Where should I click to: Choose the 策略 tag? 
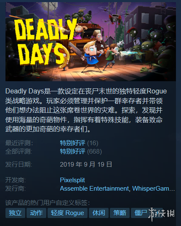coord(120,213)
